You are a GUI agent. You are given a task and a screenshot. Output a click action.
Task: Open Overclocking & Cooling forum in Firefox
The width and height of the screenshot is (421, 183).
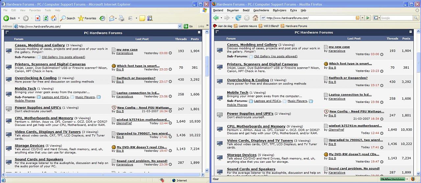click(248, 80)
